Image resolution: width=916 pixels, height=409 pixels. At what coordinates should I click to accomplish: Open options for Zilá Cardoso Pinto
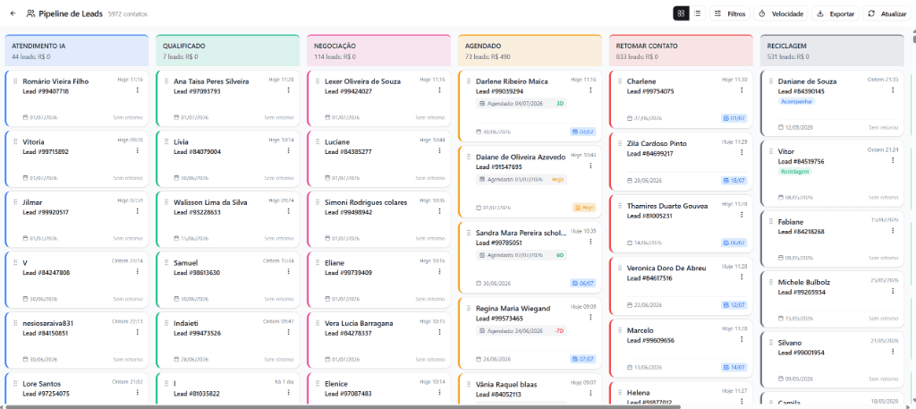pyautogui.click(x=742, y=152)
